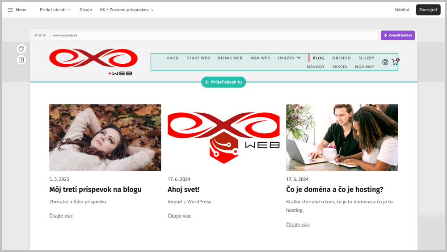Click Čítajte viac under Môj tretí príspevok
Image resolution: width=447 pixels, height=252 pixels.
[x=61, y=216]
